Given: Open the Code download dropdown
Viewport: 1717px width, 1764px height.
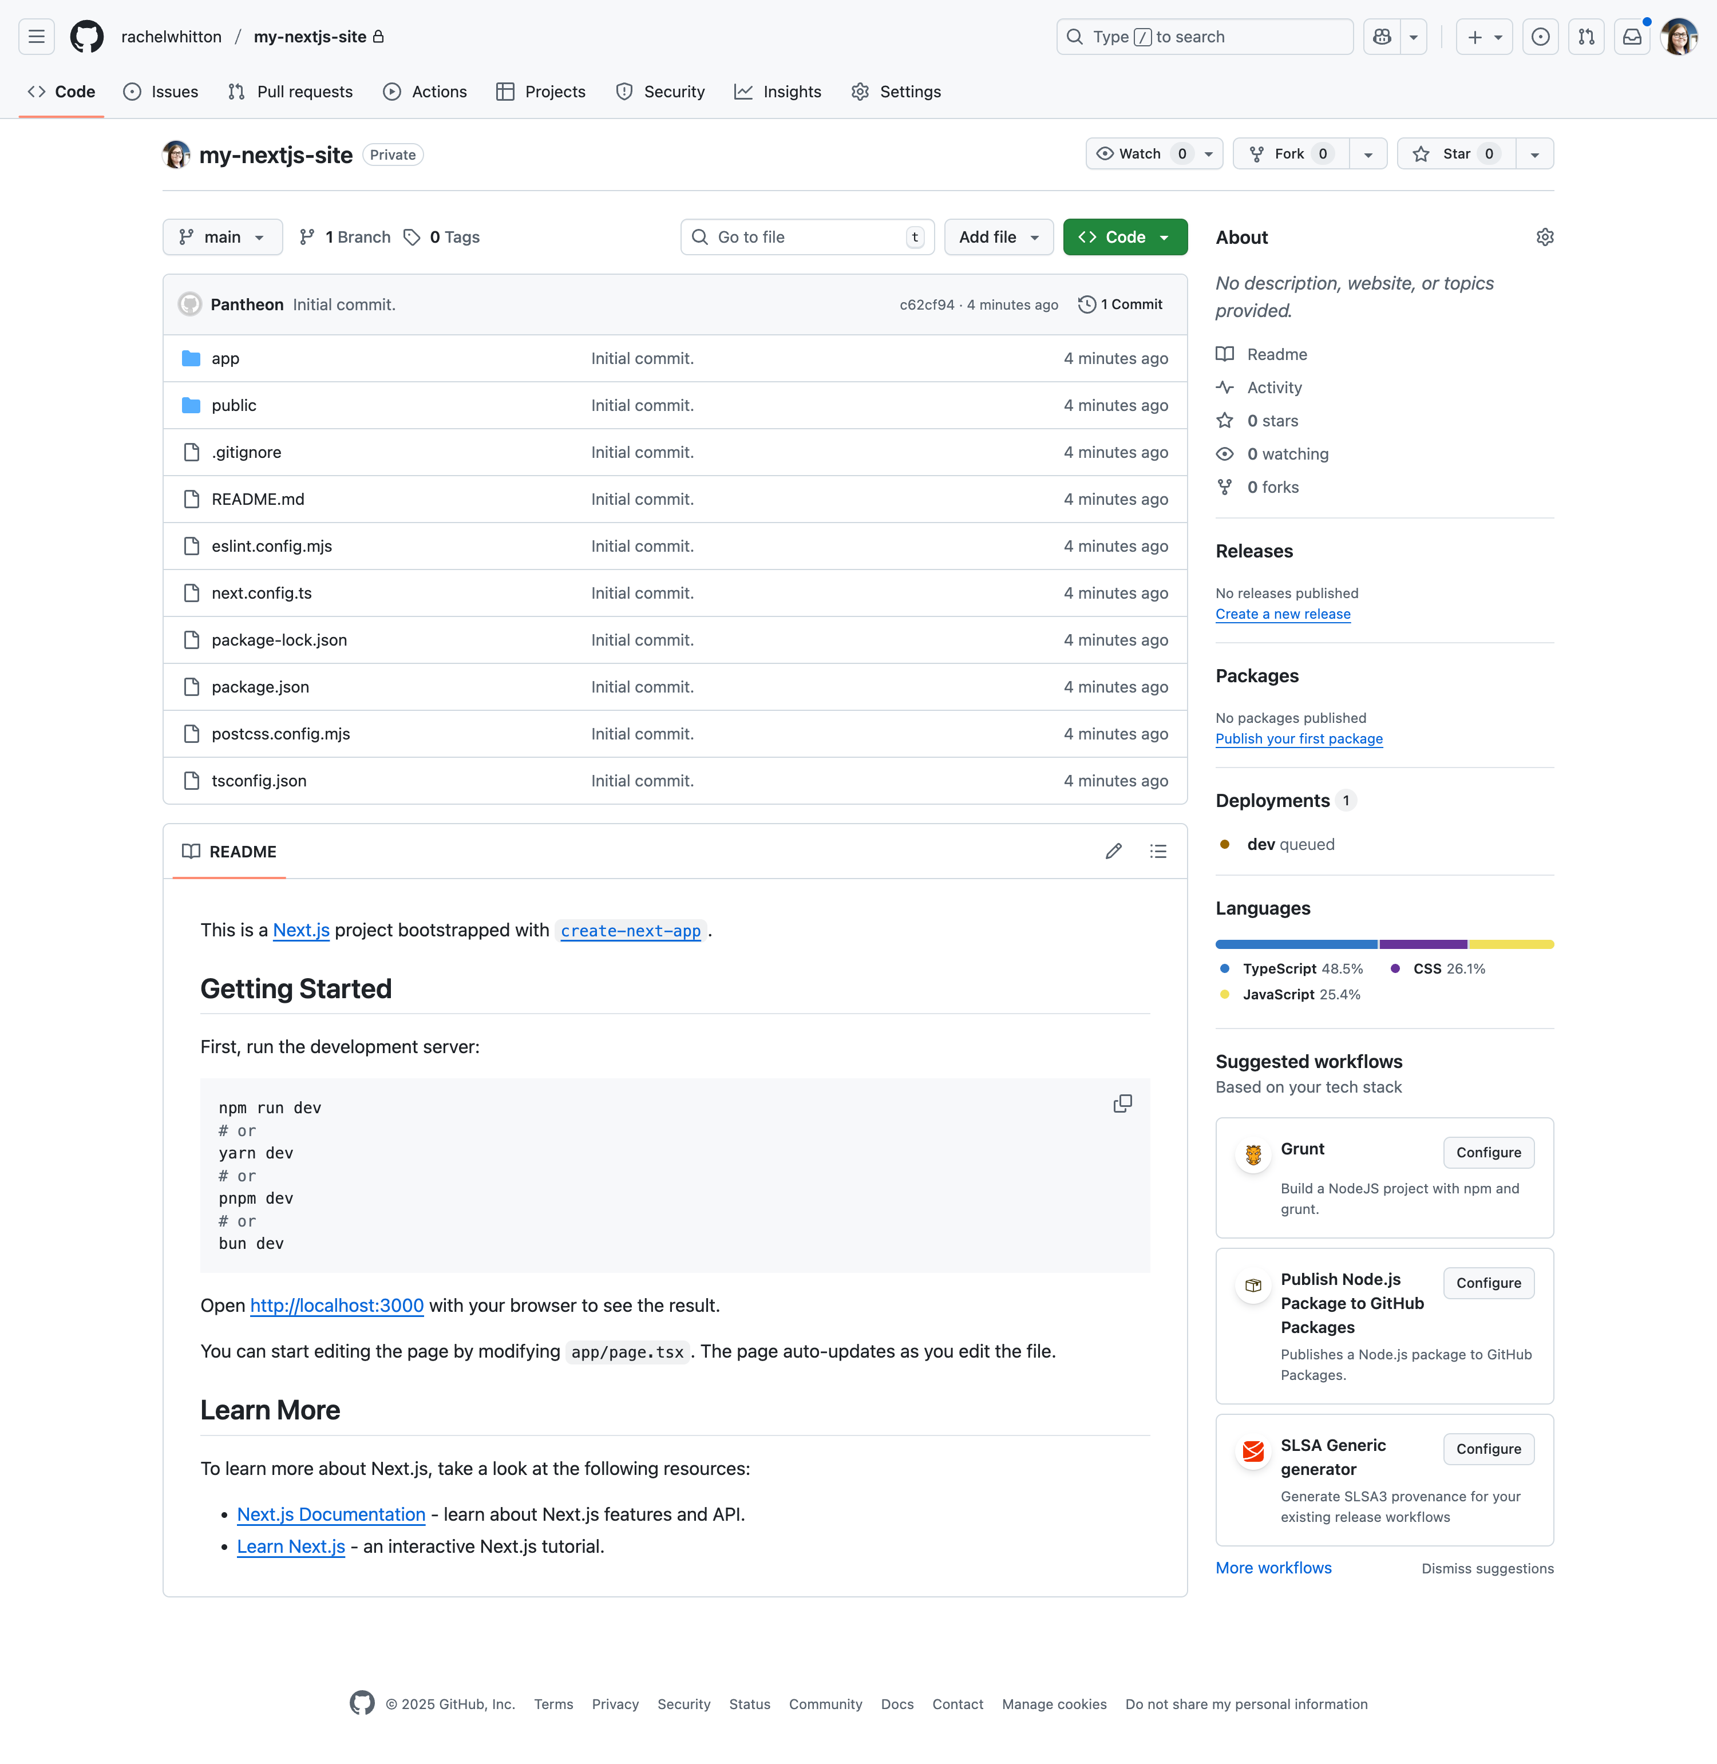Looking at the screenshot, I should pos(1125,236).
